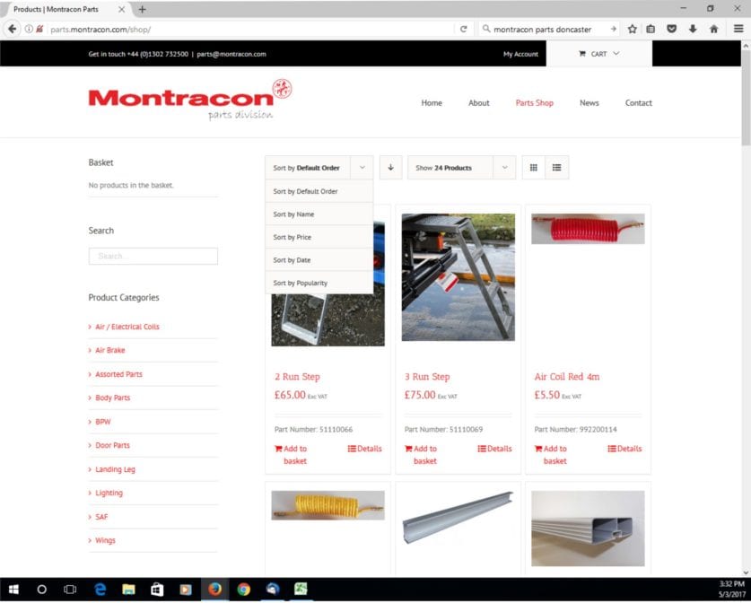Add 3 Run Step to basket
This screenshot has height=603, width=751.
421,455
